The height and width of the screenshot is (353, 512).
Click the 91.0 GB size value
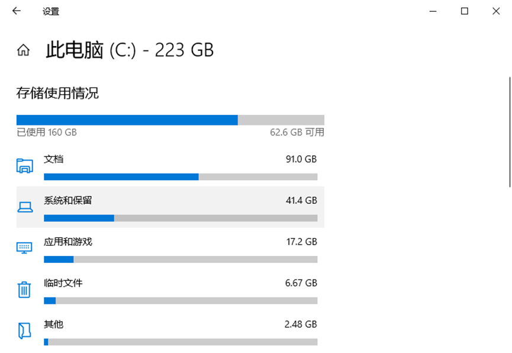point(301,159)
